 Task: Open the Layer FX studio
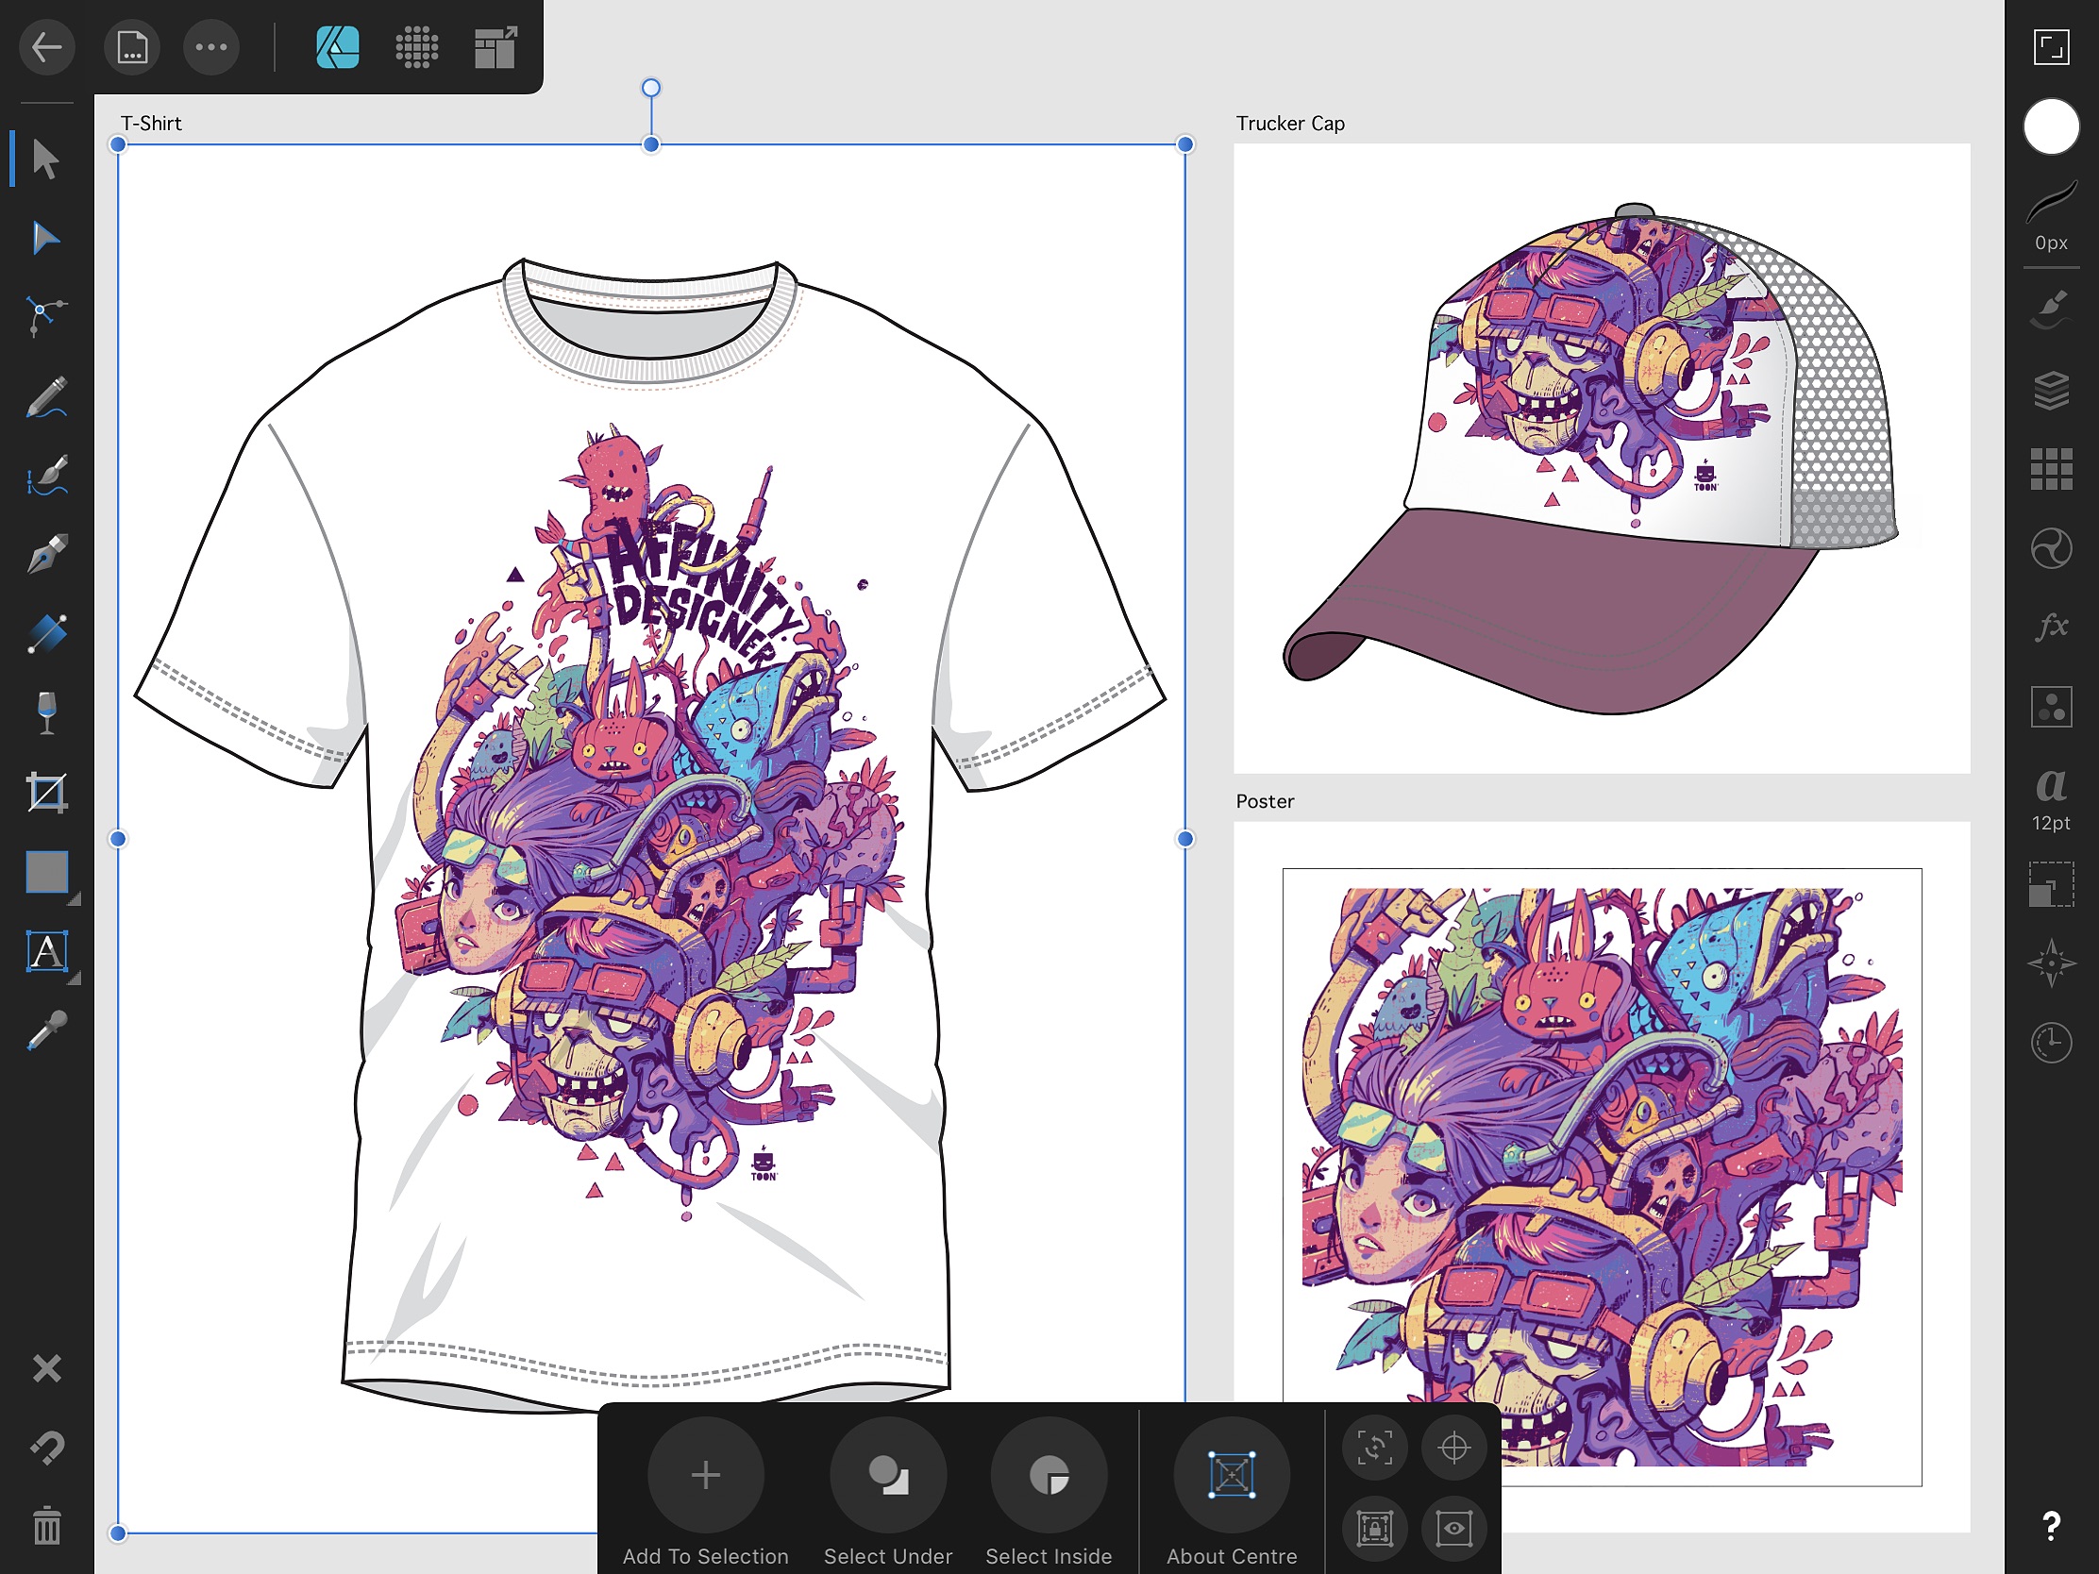[x=2051, y=628]
